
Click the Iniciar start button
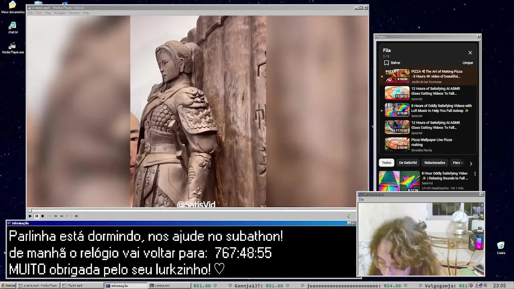click(x=8, y=285)
